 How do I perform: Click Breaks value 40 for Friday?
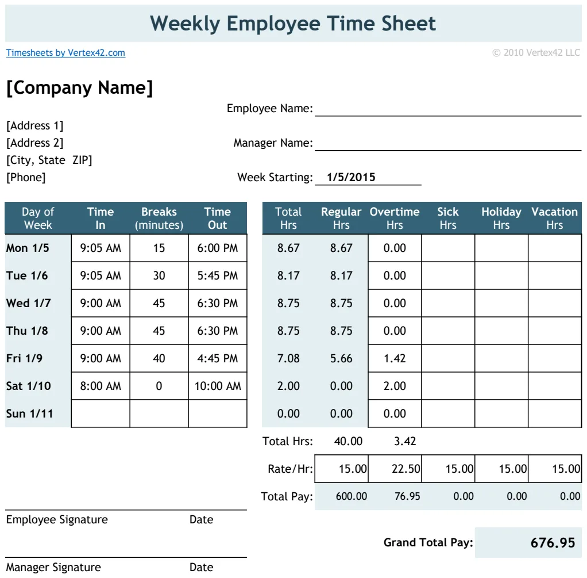pyautogui.click(x=159, y=358)
